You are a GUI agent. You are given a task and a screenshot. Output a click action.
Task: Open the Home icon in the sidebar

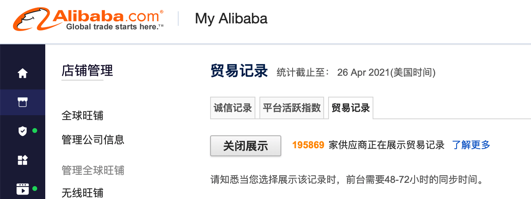(x=23, y=73)
